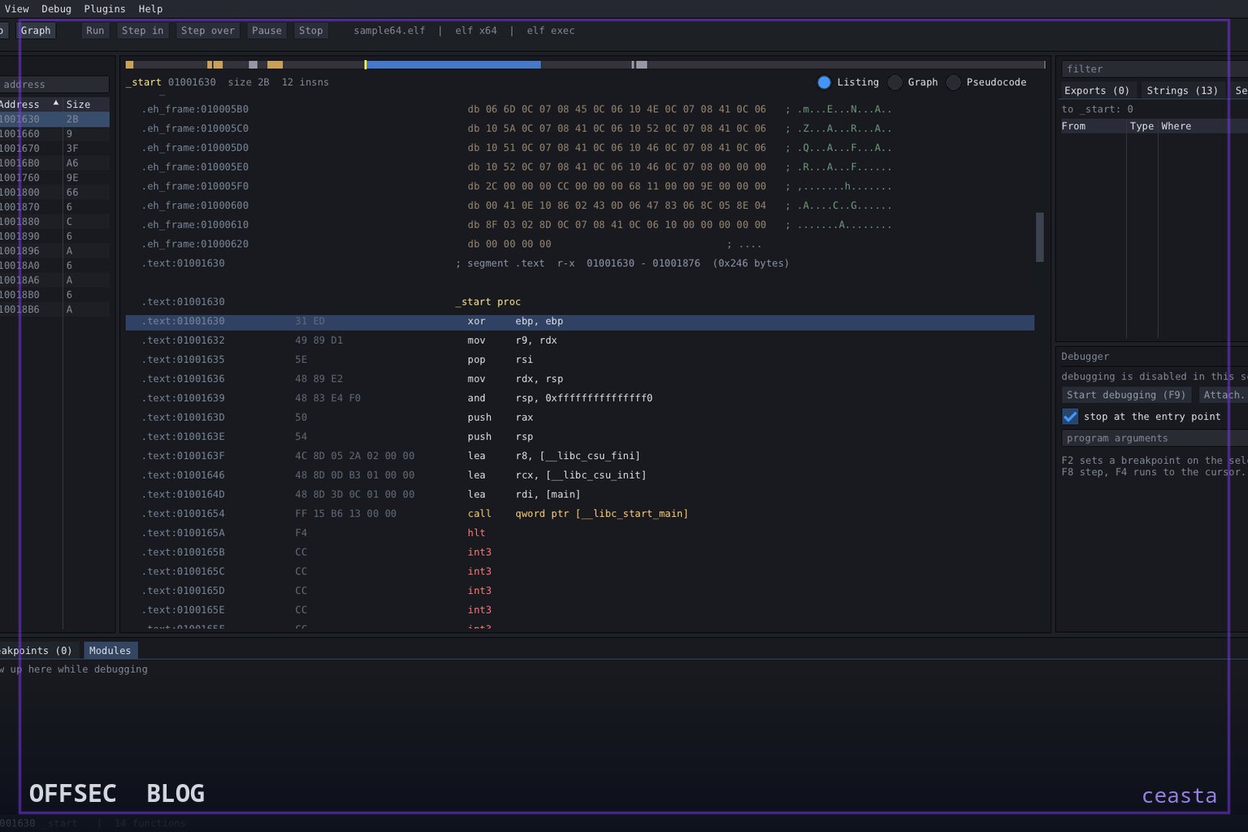The width and height of the screenshot is (1248, 832).
Task: Select function row with size 9
Action: (54, 134)
